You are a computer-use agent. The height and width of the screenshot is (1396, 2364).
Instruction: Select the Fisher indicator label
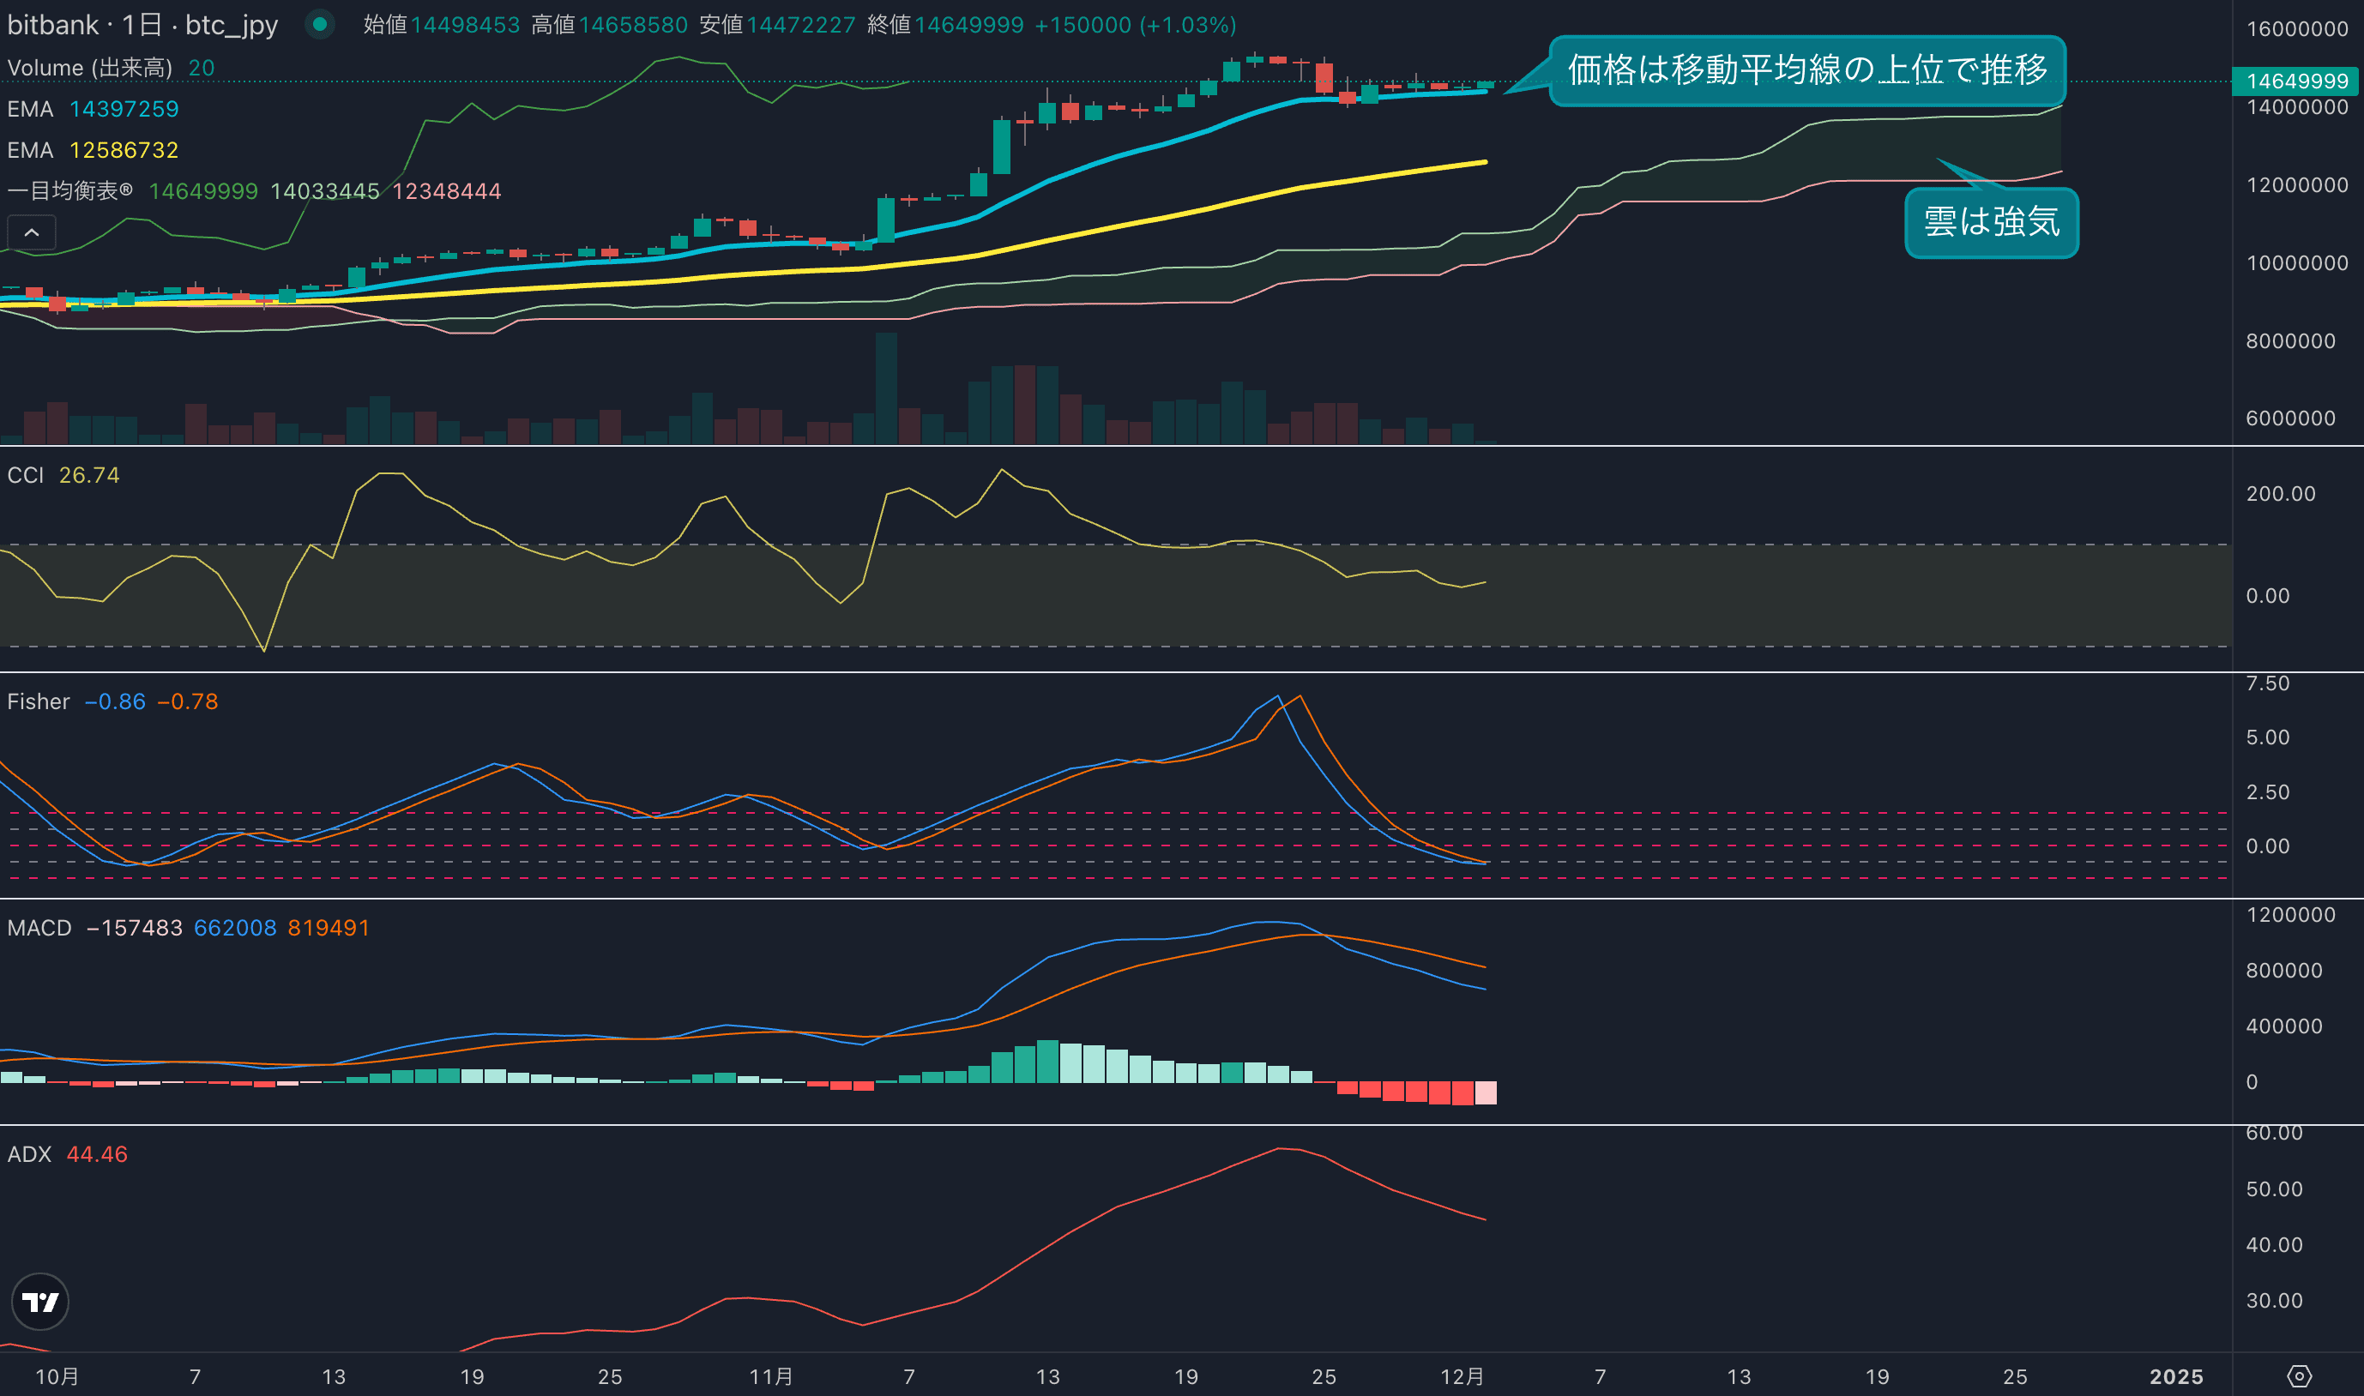pyautogui.click(x=38, y=701)
